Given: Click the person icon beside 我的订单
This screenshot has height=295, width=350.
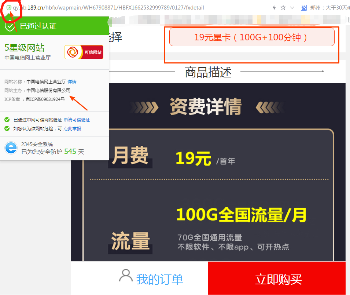Looking at the screenshot, I should [x=126, y=275].
